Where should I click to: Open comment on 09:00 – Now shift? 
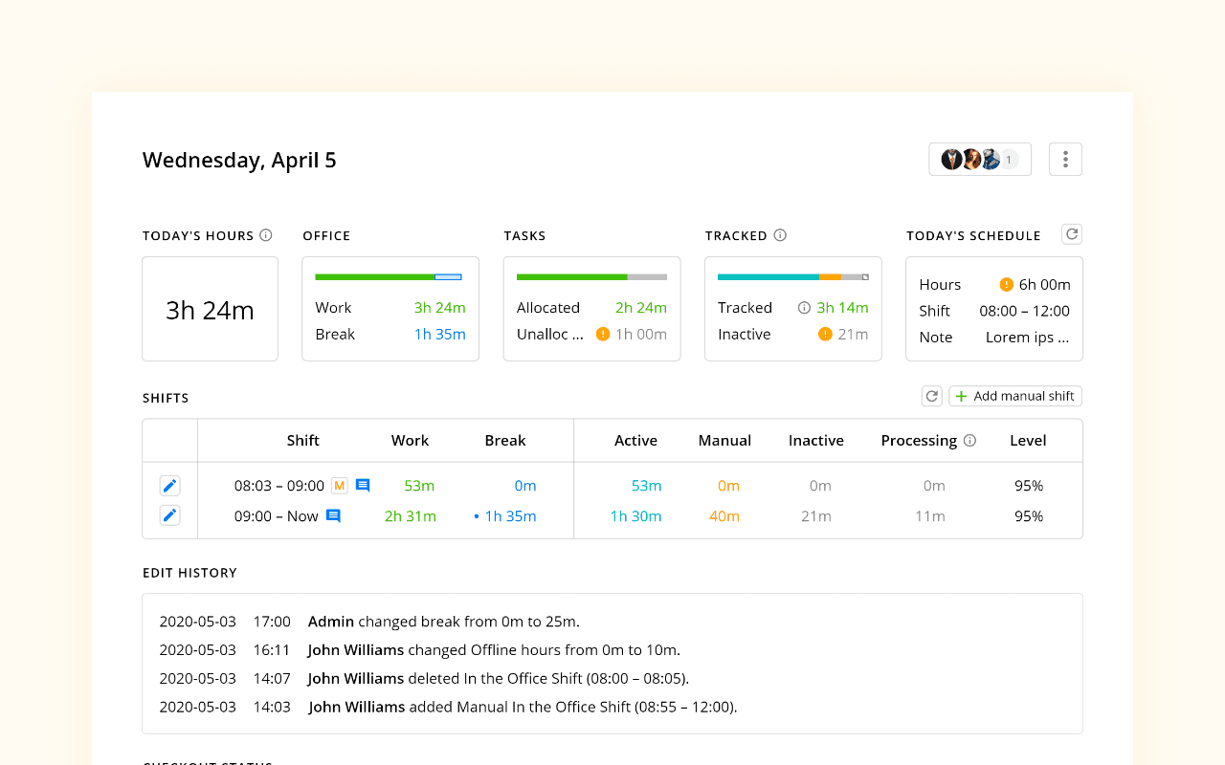333,515
